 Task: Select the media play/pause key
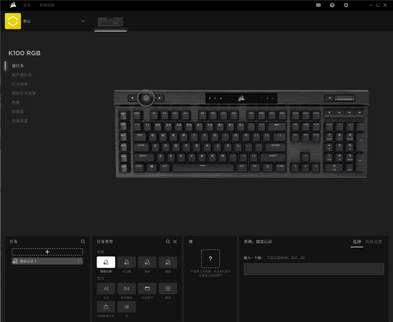(x=349, y=113)
